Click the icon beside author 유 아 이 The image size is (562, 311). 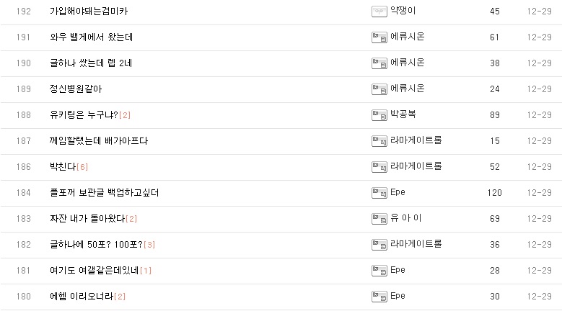(379, 219)
